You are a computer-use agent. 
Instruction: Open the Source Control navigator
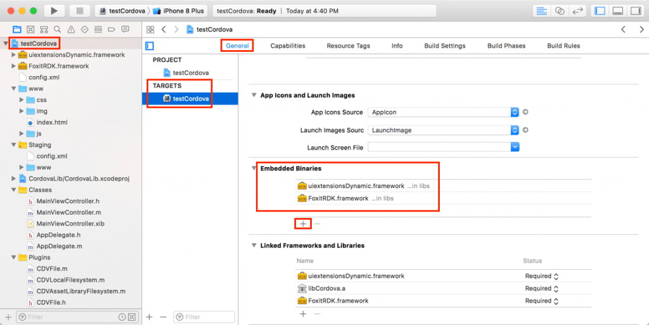pyautogui.click(x=30, y=29)
